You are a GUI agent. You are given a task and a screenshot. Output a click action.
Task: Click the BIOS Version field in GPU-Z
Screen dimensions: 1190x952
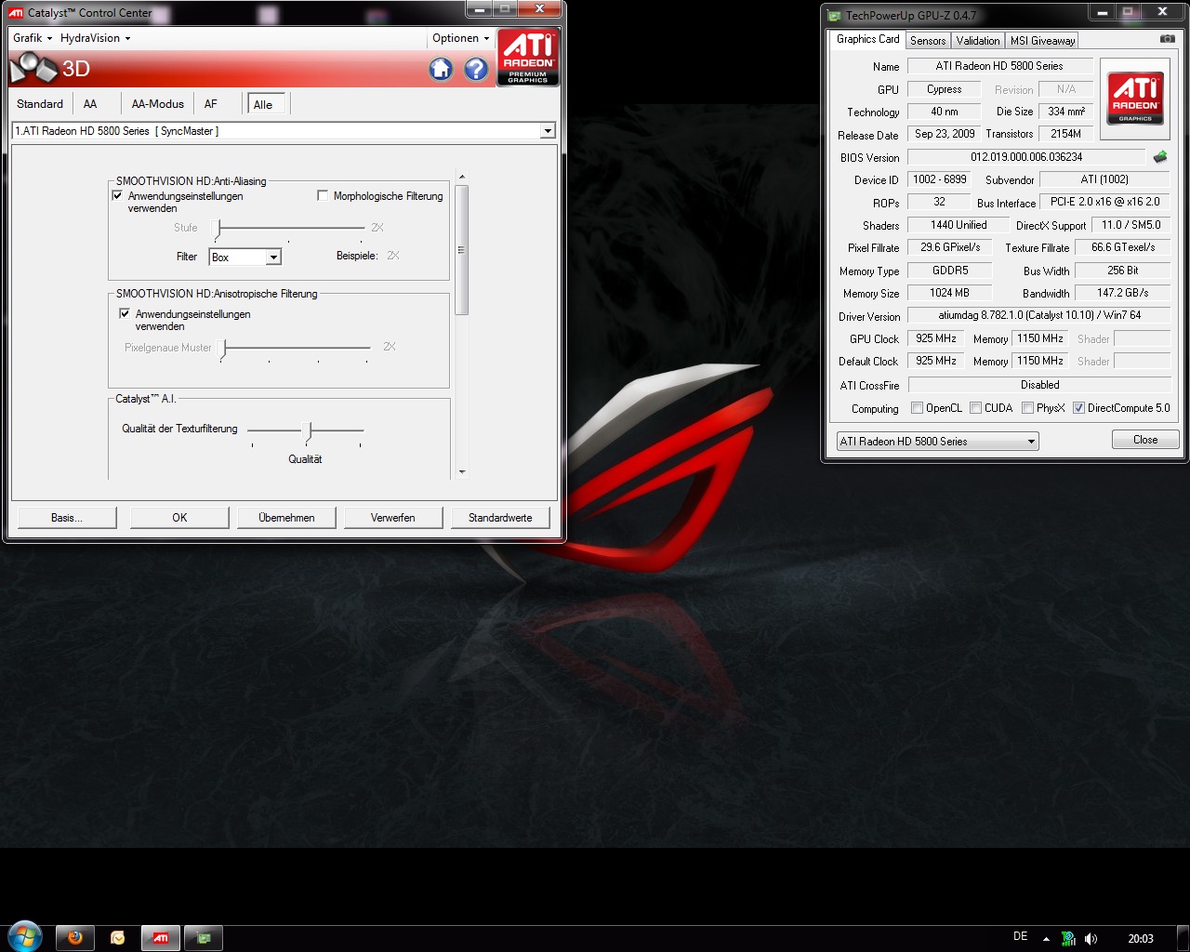click(1026, 157)
